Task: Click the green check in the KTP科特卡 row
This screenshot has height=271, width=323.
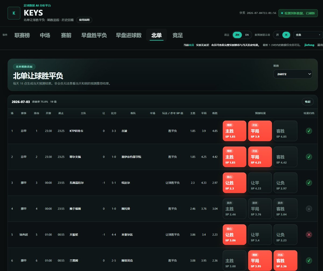Action: 309,131
